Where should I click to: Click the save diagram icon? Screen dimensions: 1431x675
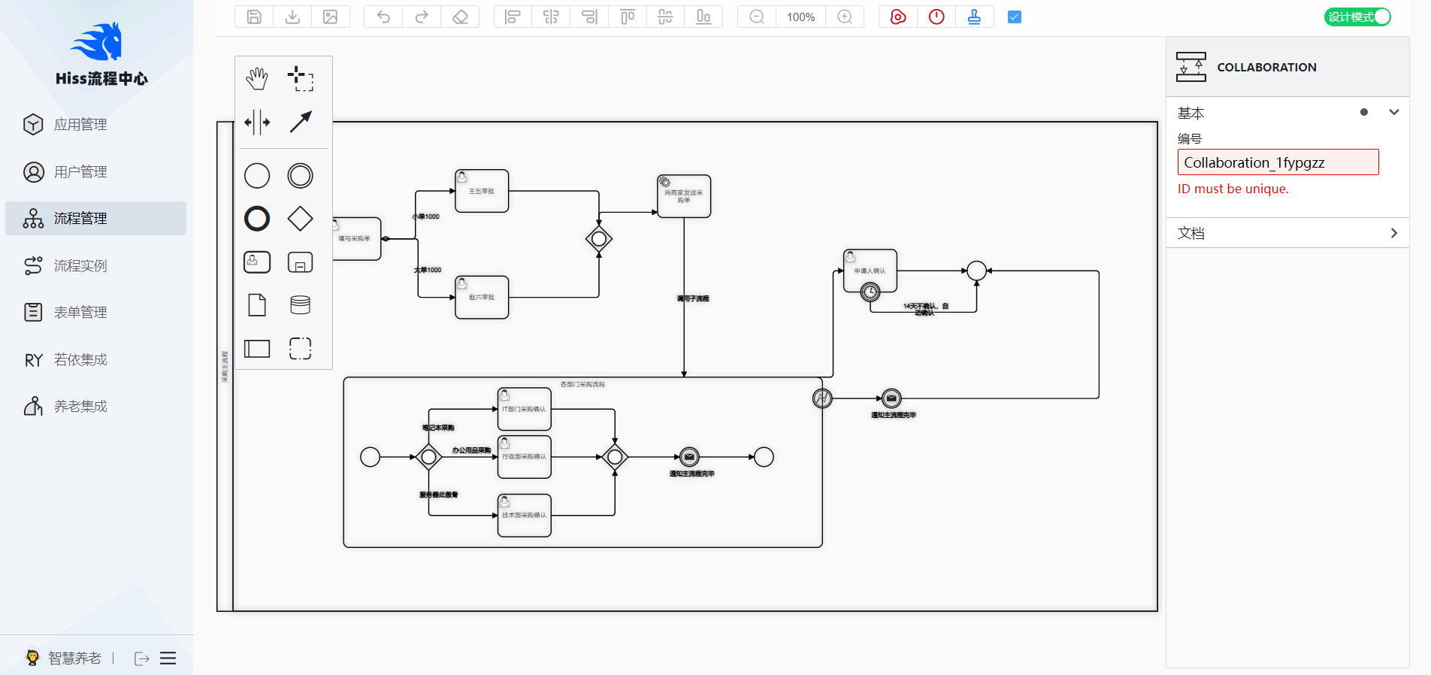(x=254, y=17)
